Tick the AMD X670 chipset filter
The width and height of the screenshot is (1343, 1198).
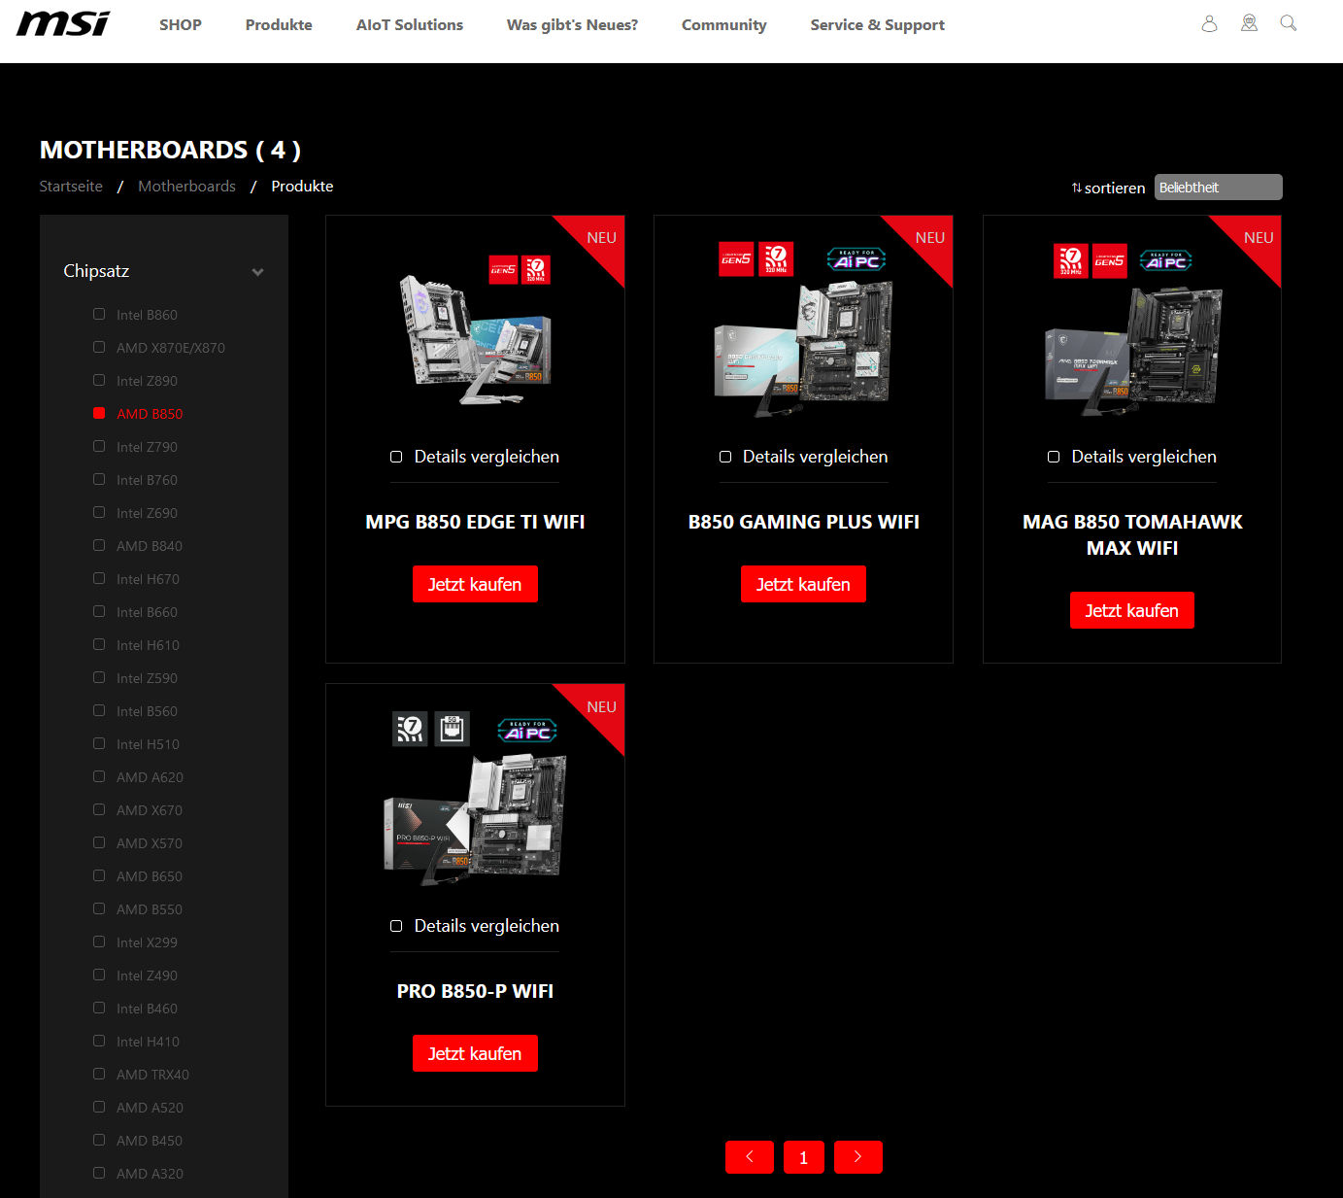(x=99, y=809)
